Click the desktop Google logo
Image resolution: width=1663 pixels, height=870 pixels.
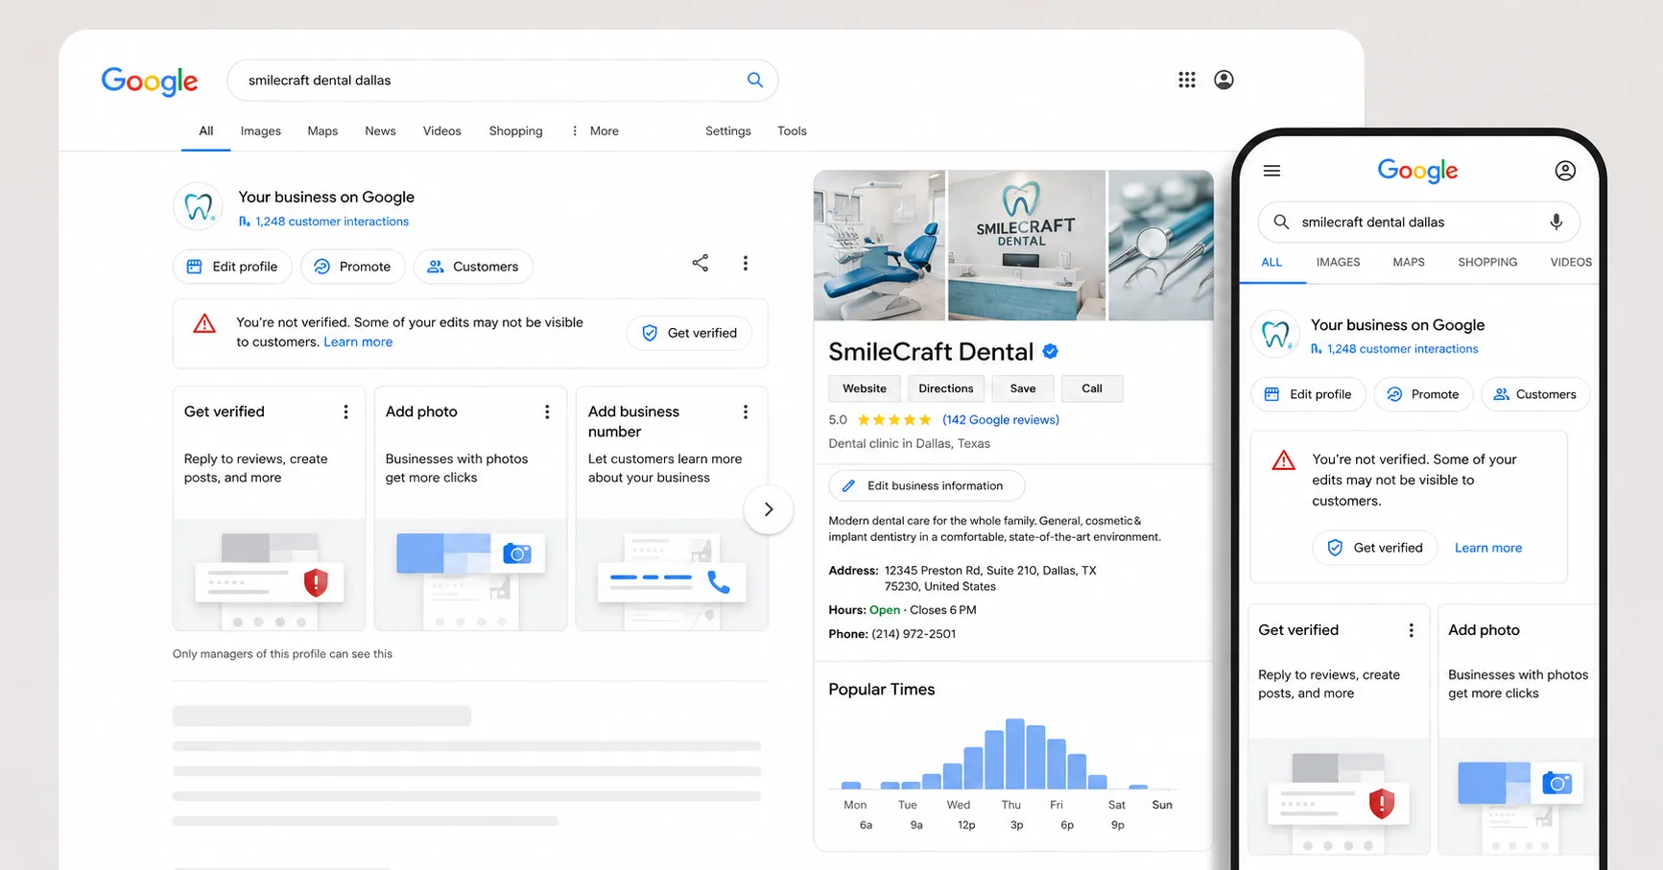(x=150, y=82)
